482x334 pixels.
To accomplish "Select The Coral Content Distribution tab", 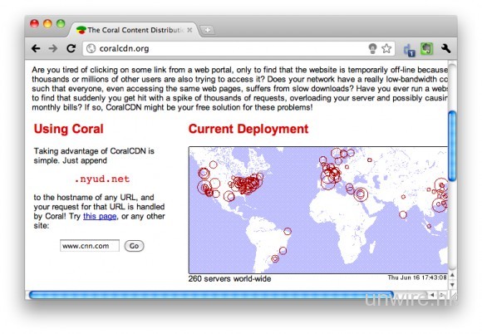I will pyautogui.click(x=134, y=30).
